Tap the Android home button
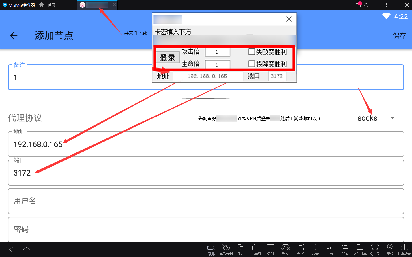The height and width of the screenshot is (257, 412). 27,250
